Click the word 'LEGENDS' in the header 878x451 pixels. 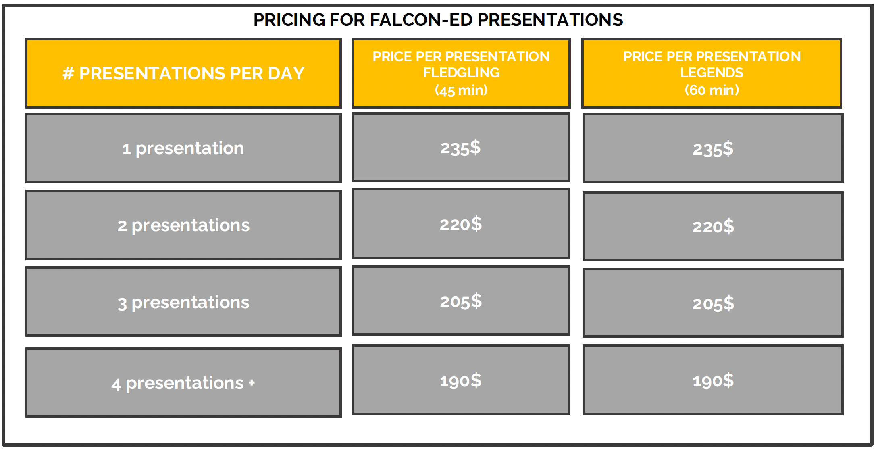[712, 73]
